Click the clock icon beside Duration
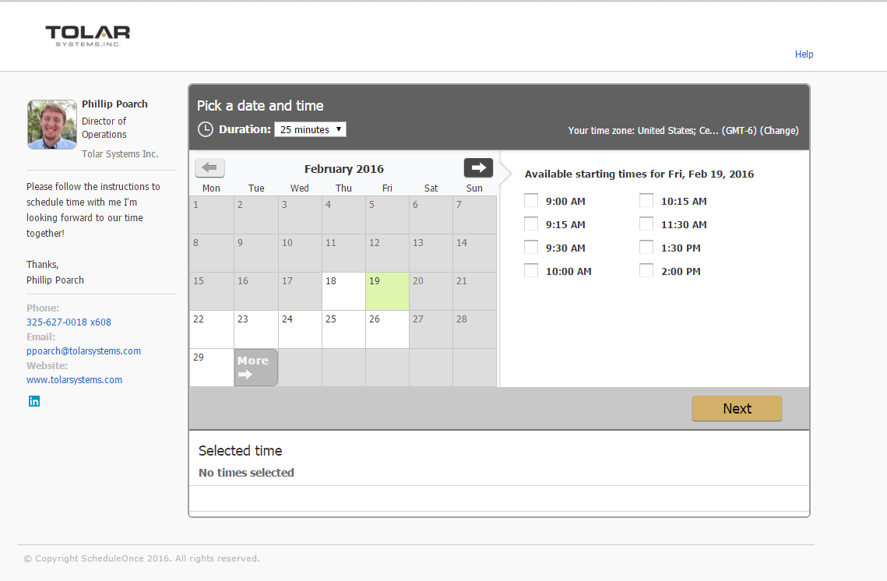Screen dimensions: 887x581 pos(206,129)
